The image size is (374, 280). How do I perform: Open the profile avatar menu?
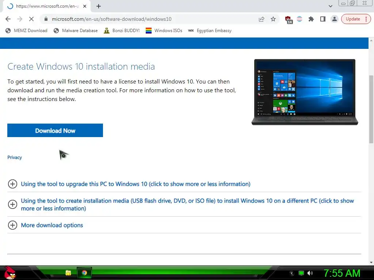point(335,19)
